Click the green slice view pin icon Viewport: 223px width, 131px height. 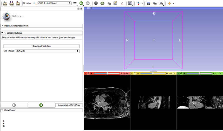[178, 73]
